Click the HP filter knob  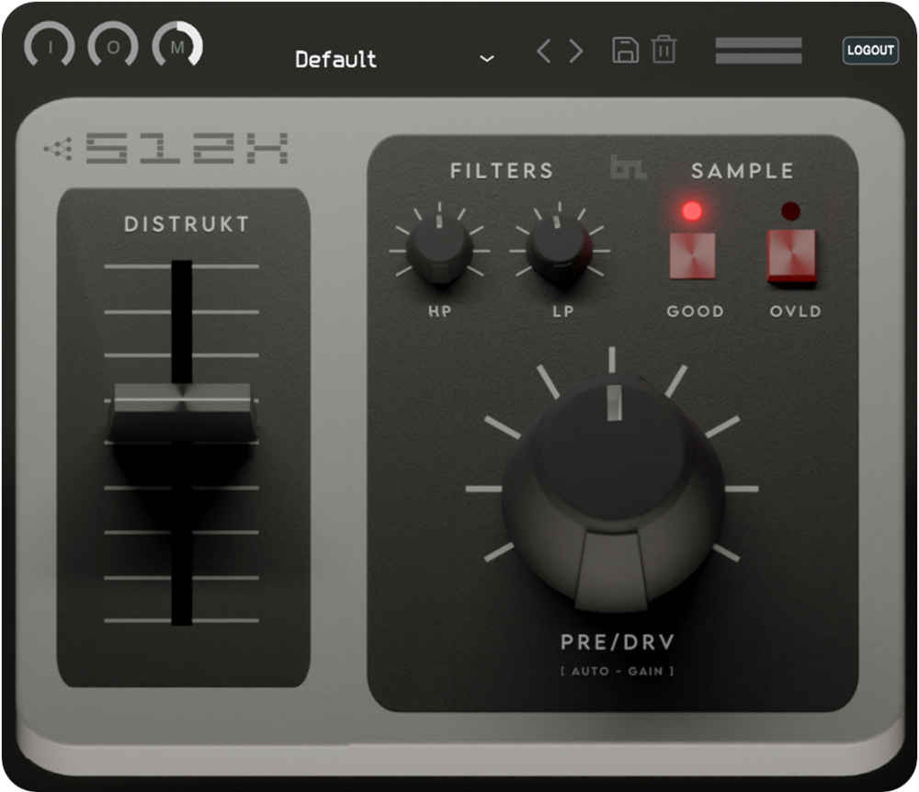click(439, 250)
